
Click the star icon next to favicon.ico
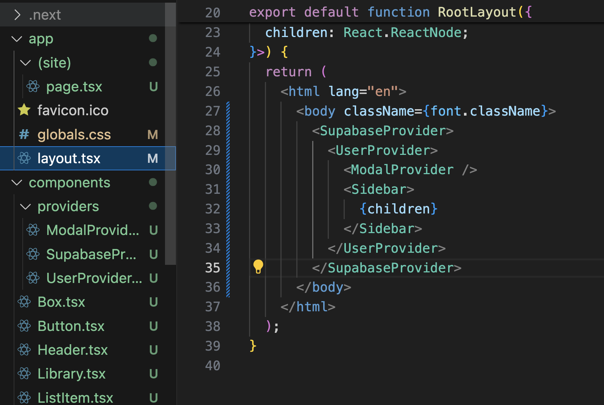coord(24,110)
